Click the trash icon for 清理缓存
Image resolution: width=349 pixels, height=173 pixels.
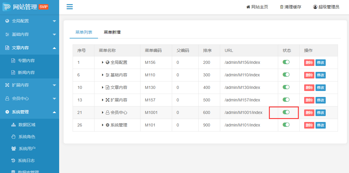pos(281,7)
